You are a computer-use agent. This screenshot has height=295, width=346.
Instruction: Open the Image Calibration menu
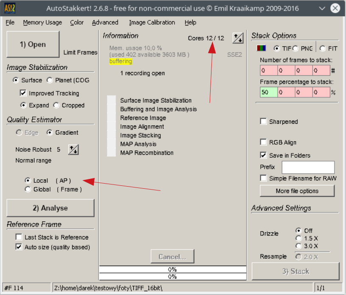point(152,23)
